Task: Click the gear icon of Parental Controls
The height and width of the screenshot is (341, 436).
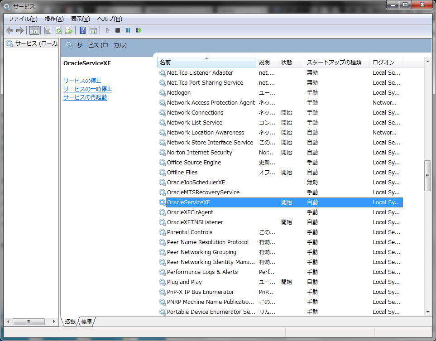Action: pos(163,232)
